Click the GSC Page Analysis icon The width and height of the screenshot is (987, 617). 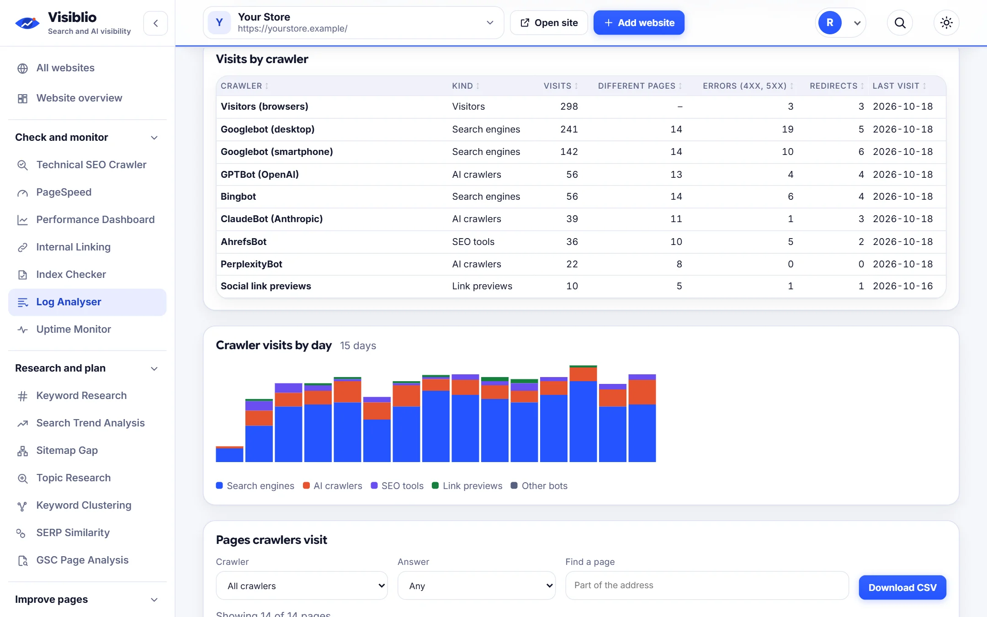click(x=22, y=560)
